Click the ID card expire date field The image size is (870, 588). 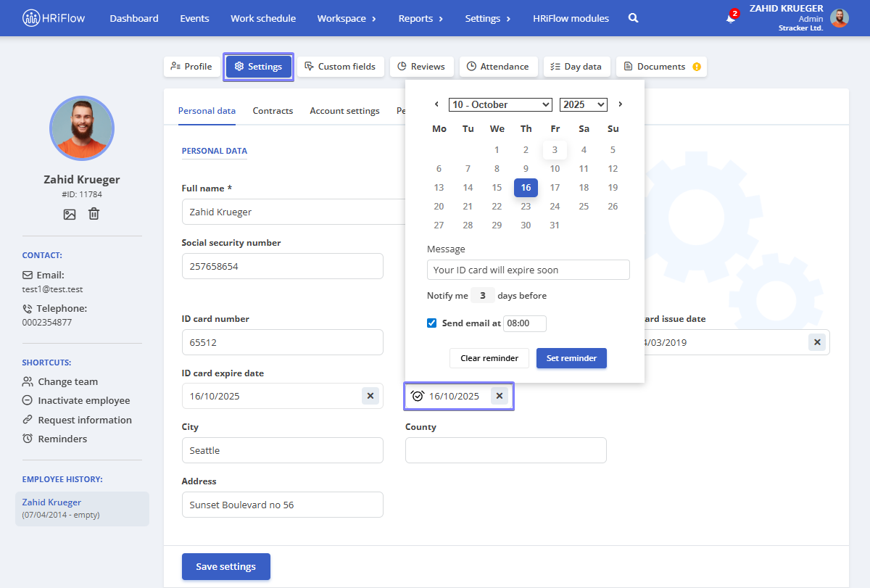pos(283,396)
